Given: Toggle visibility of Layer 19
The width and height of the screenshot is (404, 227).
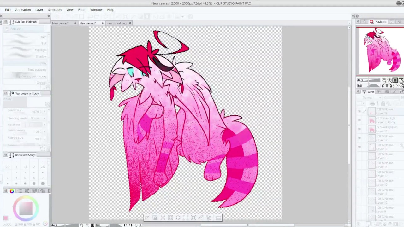Looking at the screenshot, I should click(359, 111).
